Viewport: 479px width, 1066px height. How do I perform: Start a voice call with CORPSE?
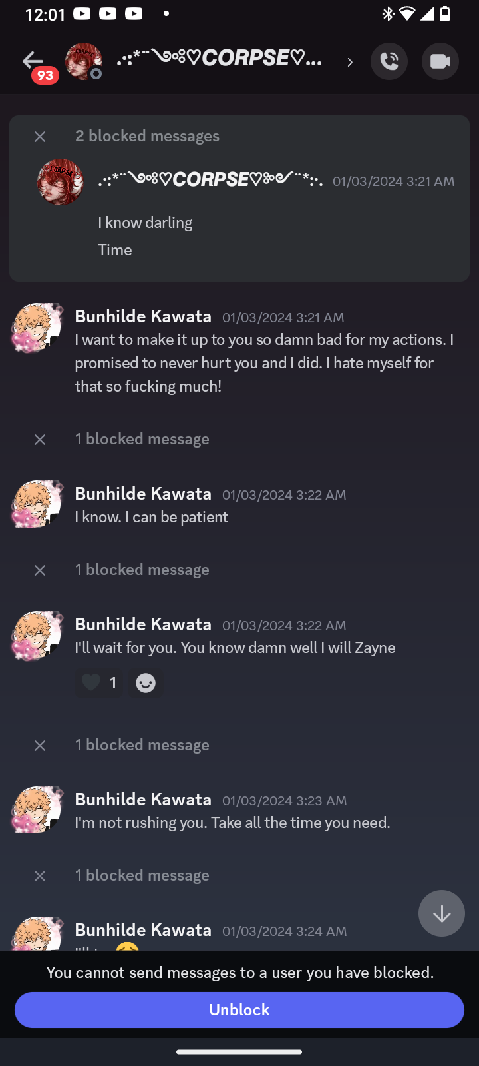coord(389,61)
